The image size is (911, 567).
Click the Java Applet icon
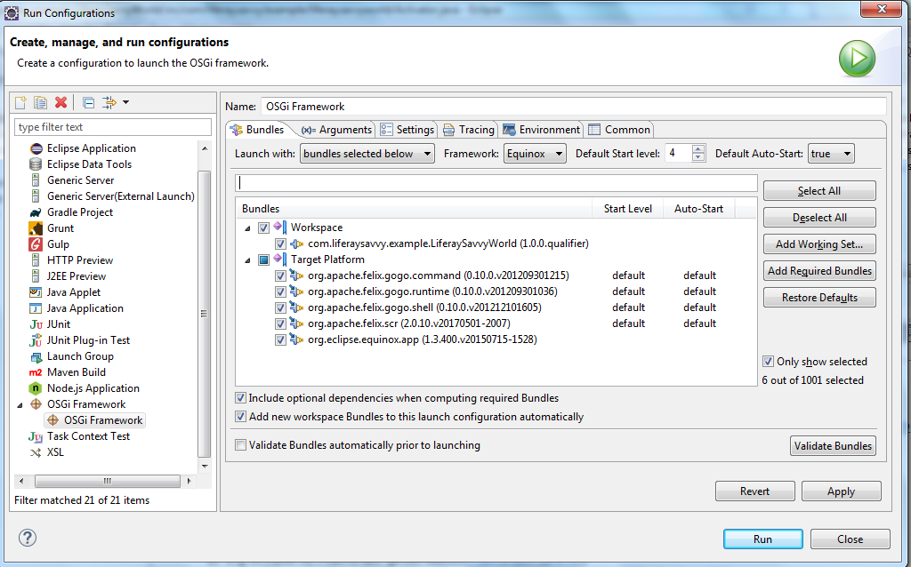[x=36, y=291]
